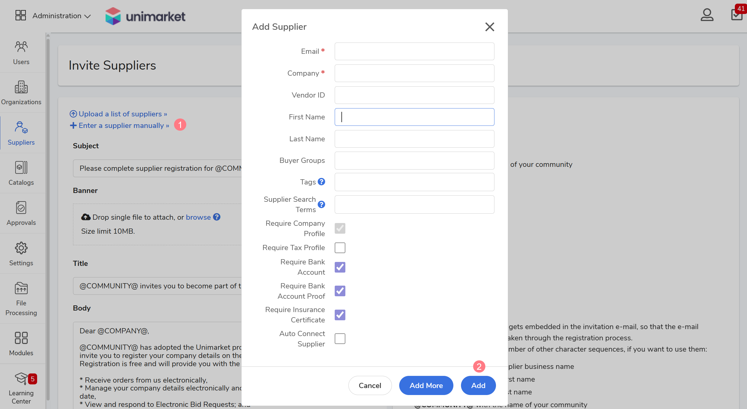Click the Add More button
The height and width of the screenshot is (409, 747).
click(x=426, y=385)
